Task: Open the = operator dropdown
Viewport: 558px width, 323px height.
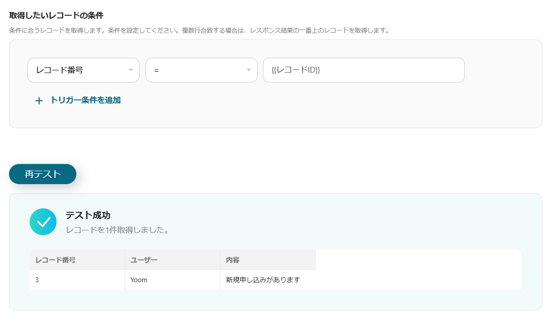Action: (x=195, y=70)
